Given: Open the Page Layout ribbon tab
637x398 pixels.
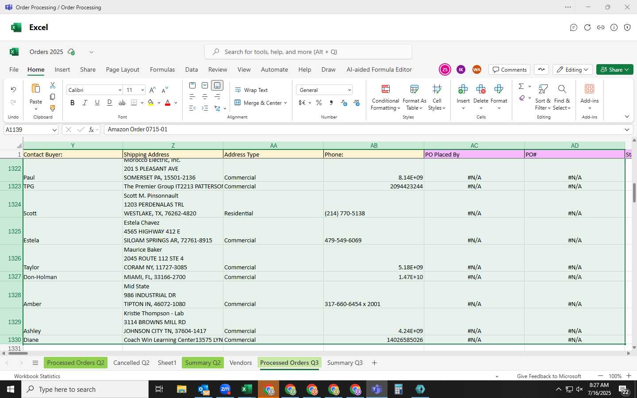Looking at the screenshot, I should (123, 69).
